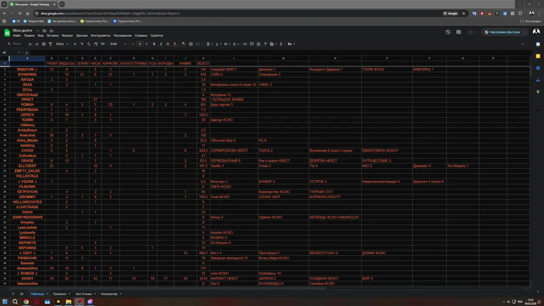The width and height of the screenshot is (544, 306).
Task: Increase font size with the plus
Action: (x=147, y=44)
